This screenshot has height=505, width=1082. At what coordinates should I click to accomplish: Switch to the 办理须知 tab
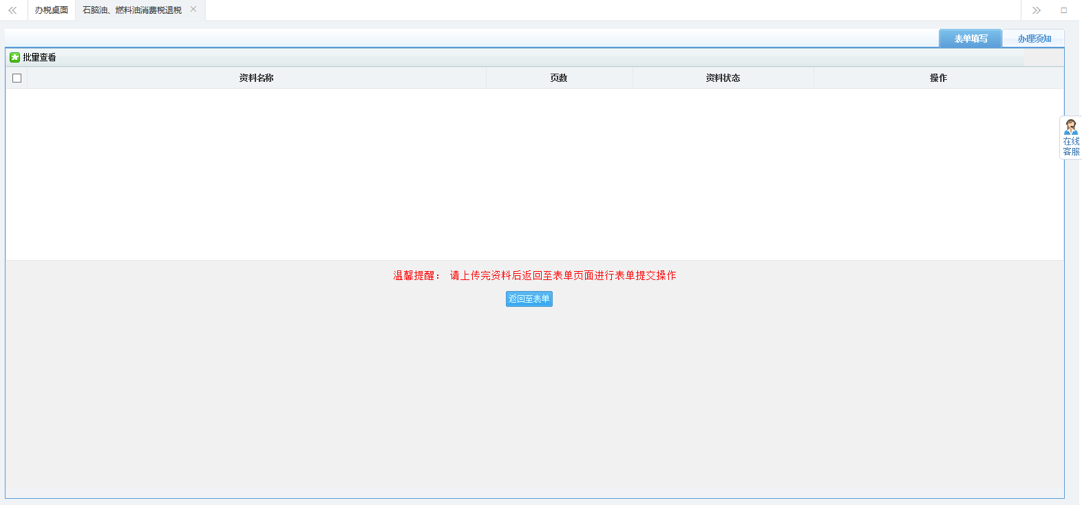click(x=1034, y=39)
